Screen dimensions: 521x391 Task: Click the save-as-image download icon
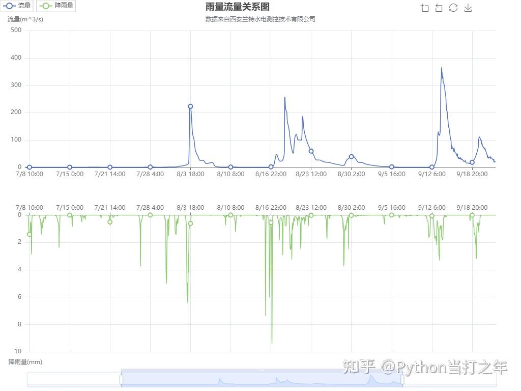point(468,8)
